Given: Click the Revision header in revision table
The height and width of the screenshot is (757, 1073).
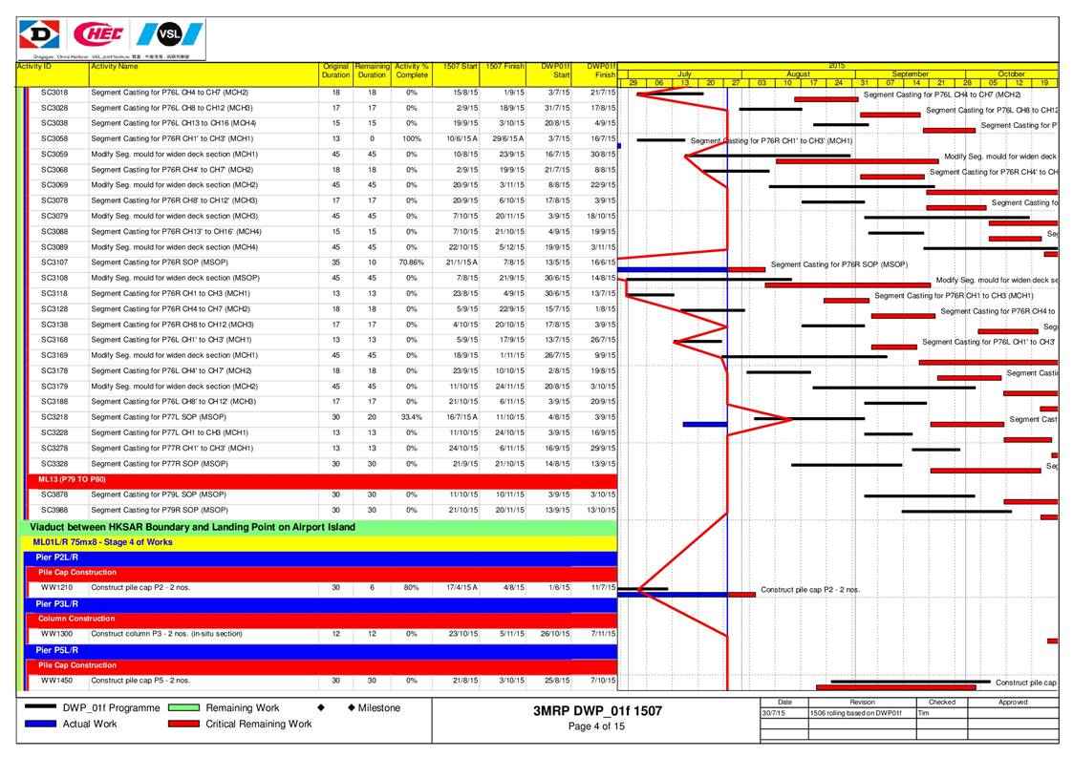Looking at the screenshot, I should click(x=862, y=703).
